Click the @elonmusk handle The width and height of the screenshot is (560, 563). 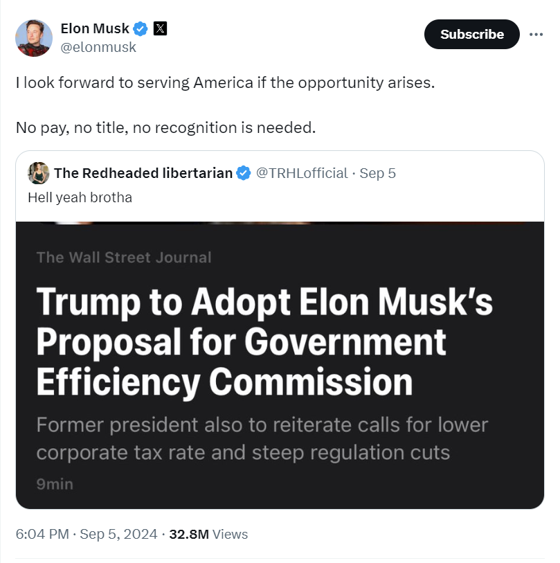point(98,47)
